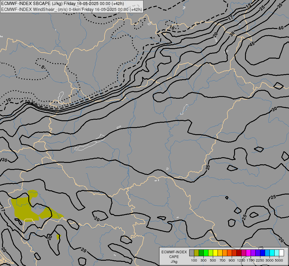Click the white swatch ending the legend
The height and width of the screenshot is (266, 289).
281,253
